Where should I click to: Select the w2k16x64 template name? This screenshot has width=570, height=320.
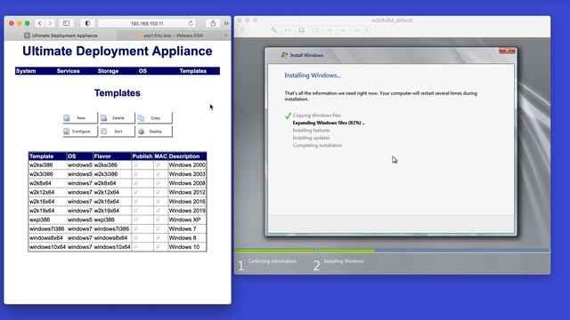[x=42, y=202]
